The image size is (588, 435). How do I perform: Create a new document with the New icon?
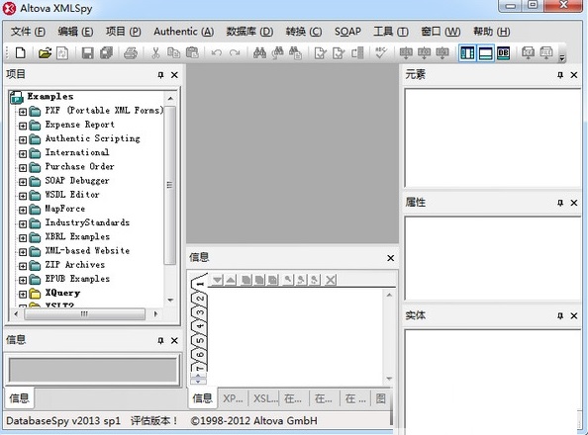[20, 52]
